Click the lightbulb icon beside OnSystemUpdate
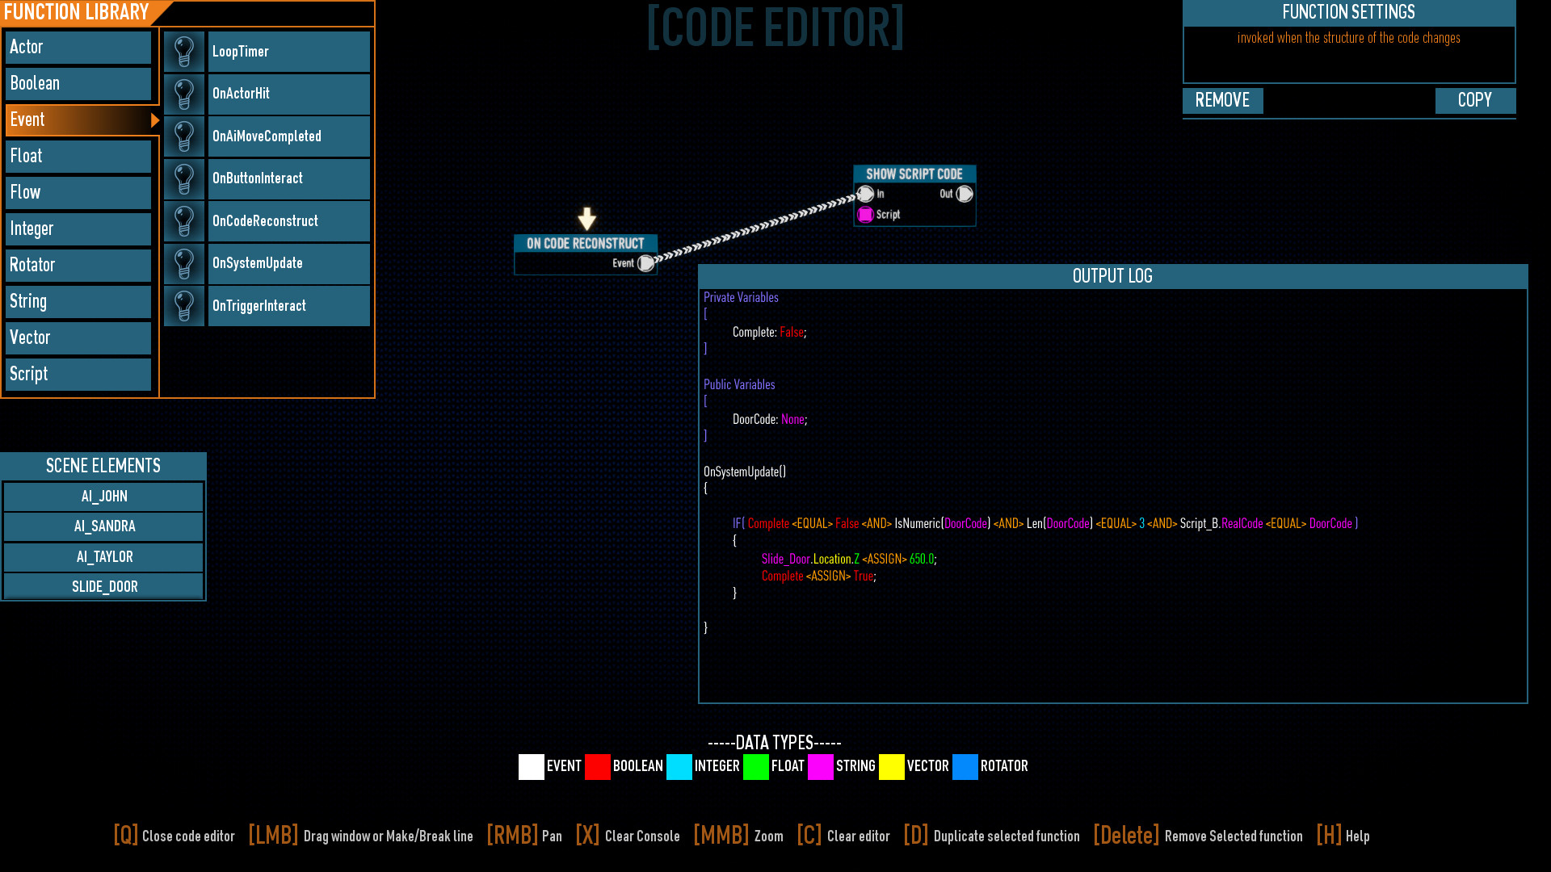The image size is (1551, 872). (184, 263)
